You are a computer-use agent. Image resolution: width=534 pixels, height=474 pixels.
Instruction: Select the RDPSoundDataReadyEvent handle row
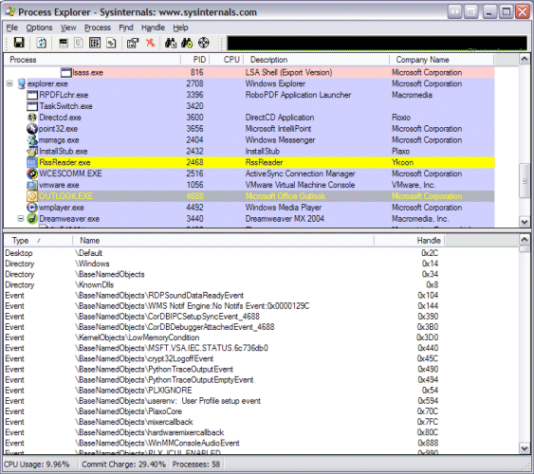[221, 295]
